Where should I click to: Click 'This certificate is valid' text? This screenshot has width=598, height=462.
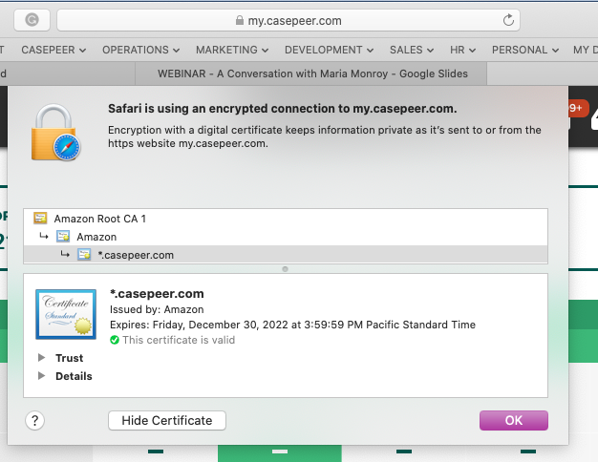coord(179,340)
